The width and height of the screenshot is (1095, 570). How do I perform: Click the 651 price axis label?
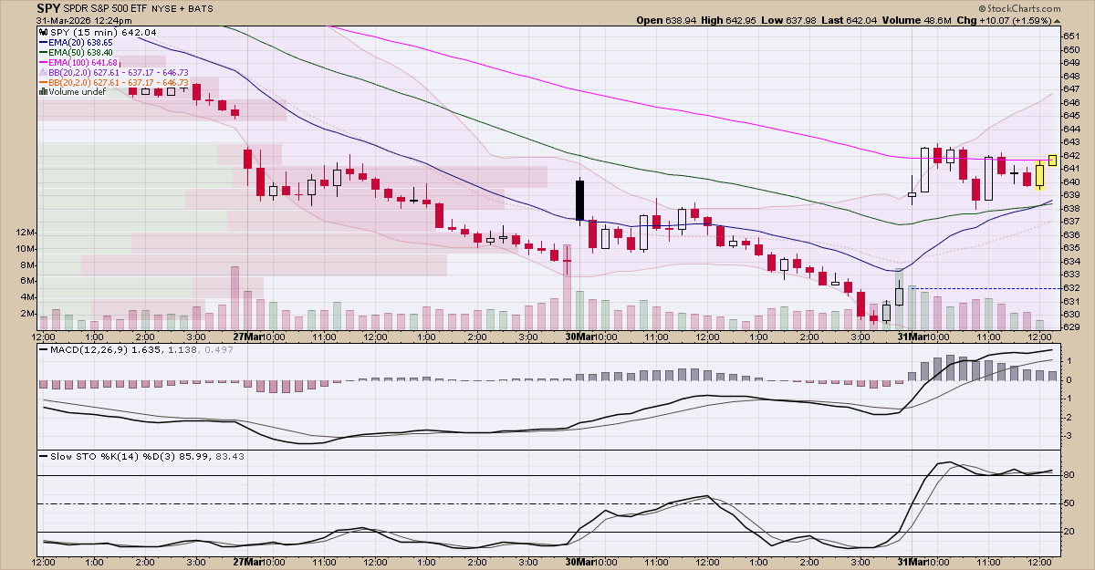[x=1072, y=36]
